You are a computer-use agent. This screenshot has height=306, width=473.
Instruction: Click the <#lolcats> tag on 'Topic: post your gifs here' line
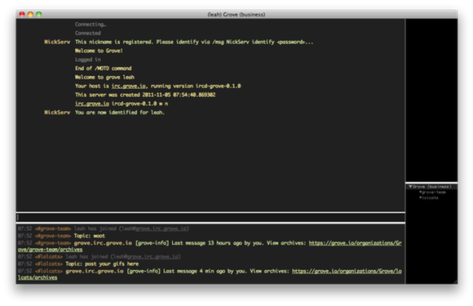coord(49,264)
